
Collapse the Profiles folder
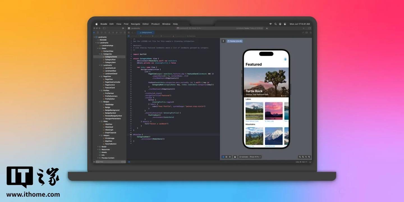point(100,90)
